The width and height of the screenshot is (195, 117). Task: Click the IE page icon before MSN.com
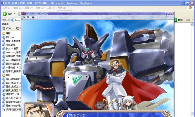4,37
